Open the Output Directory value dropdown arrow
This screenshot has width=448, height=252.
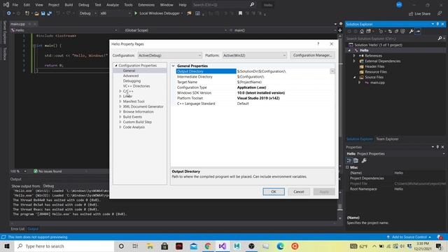tap(332, 71)
